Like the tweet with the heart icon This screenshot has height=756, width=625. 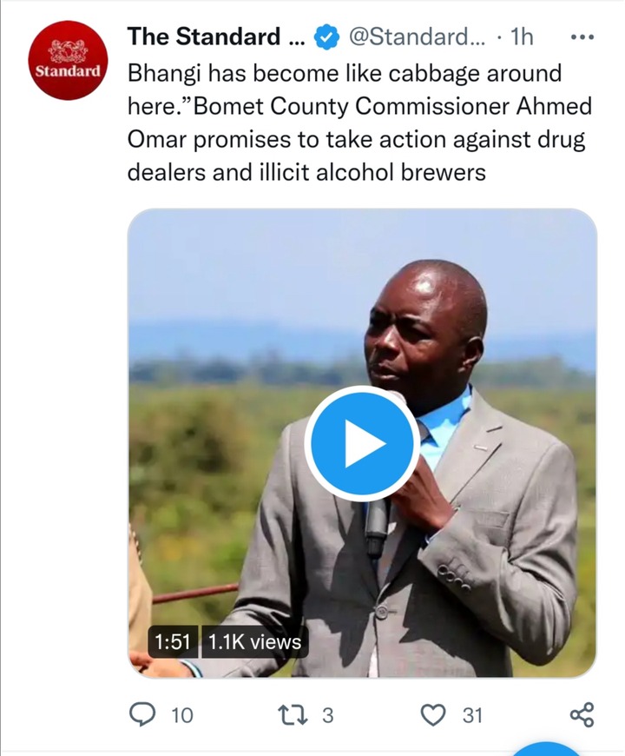(x=433, y=715)
